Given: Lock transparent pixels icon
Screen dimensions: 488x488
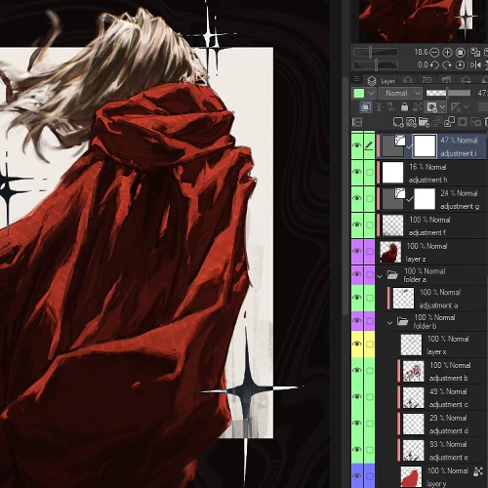Looking at the screenshot, I should point(418,106).
